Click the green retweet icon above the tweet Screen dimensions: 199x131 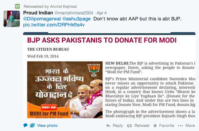point(17,6)
